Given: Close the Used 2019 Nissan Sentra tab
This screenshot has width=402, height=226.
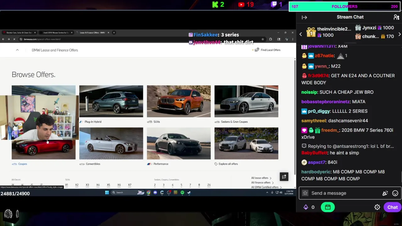Looking at the screenshot, I should click(x=72, y=33).
